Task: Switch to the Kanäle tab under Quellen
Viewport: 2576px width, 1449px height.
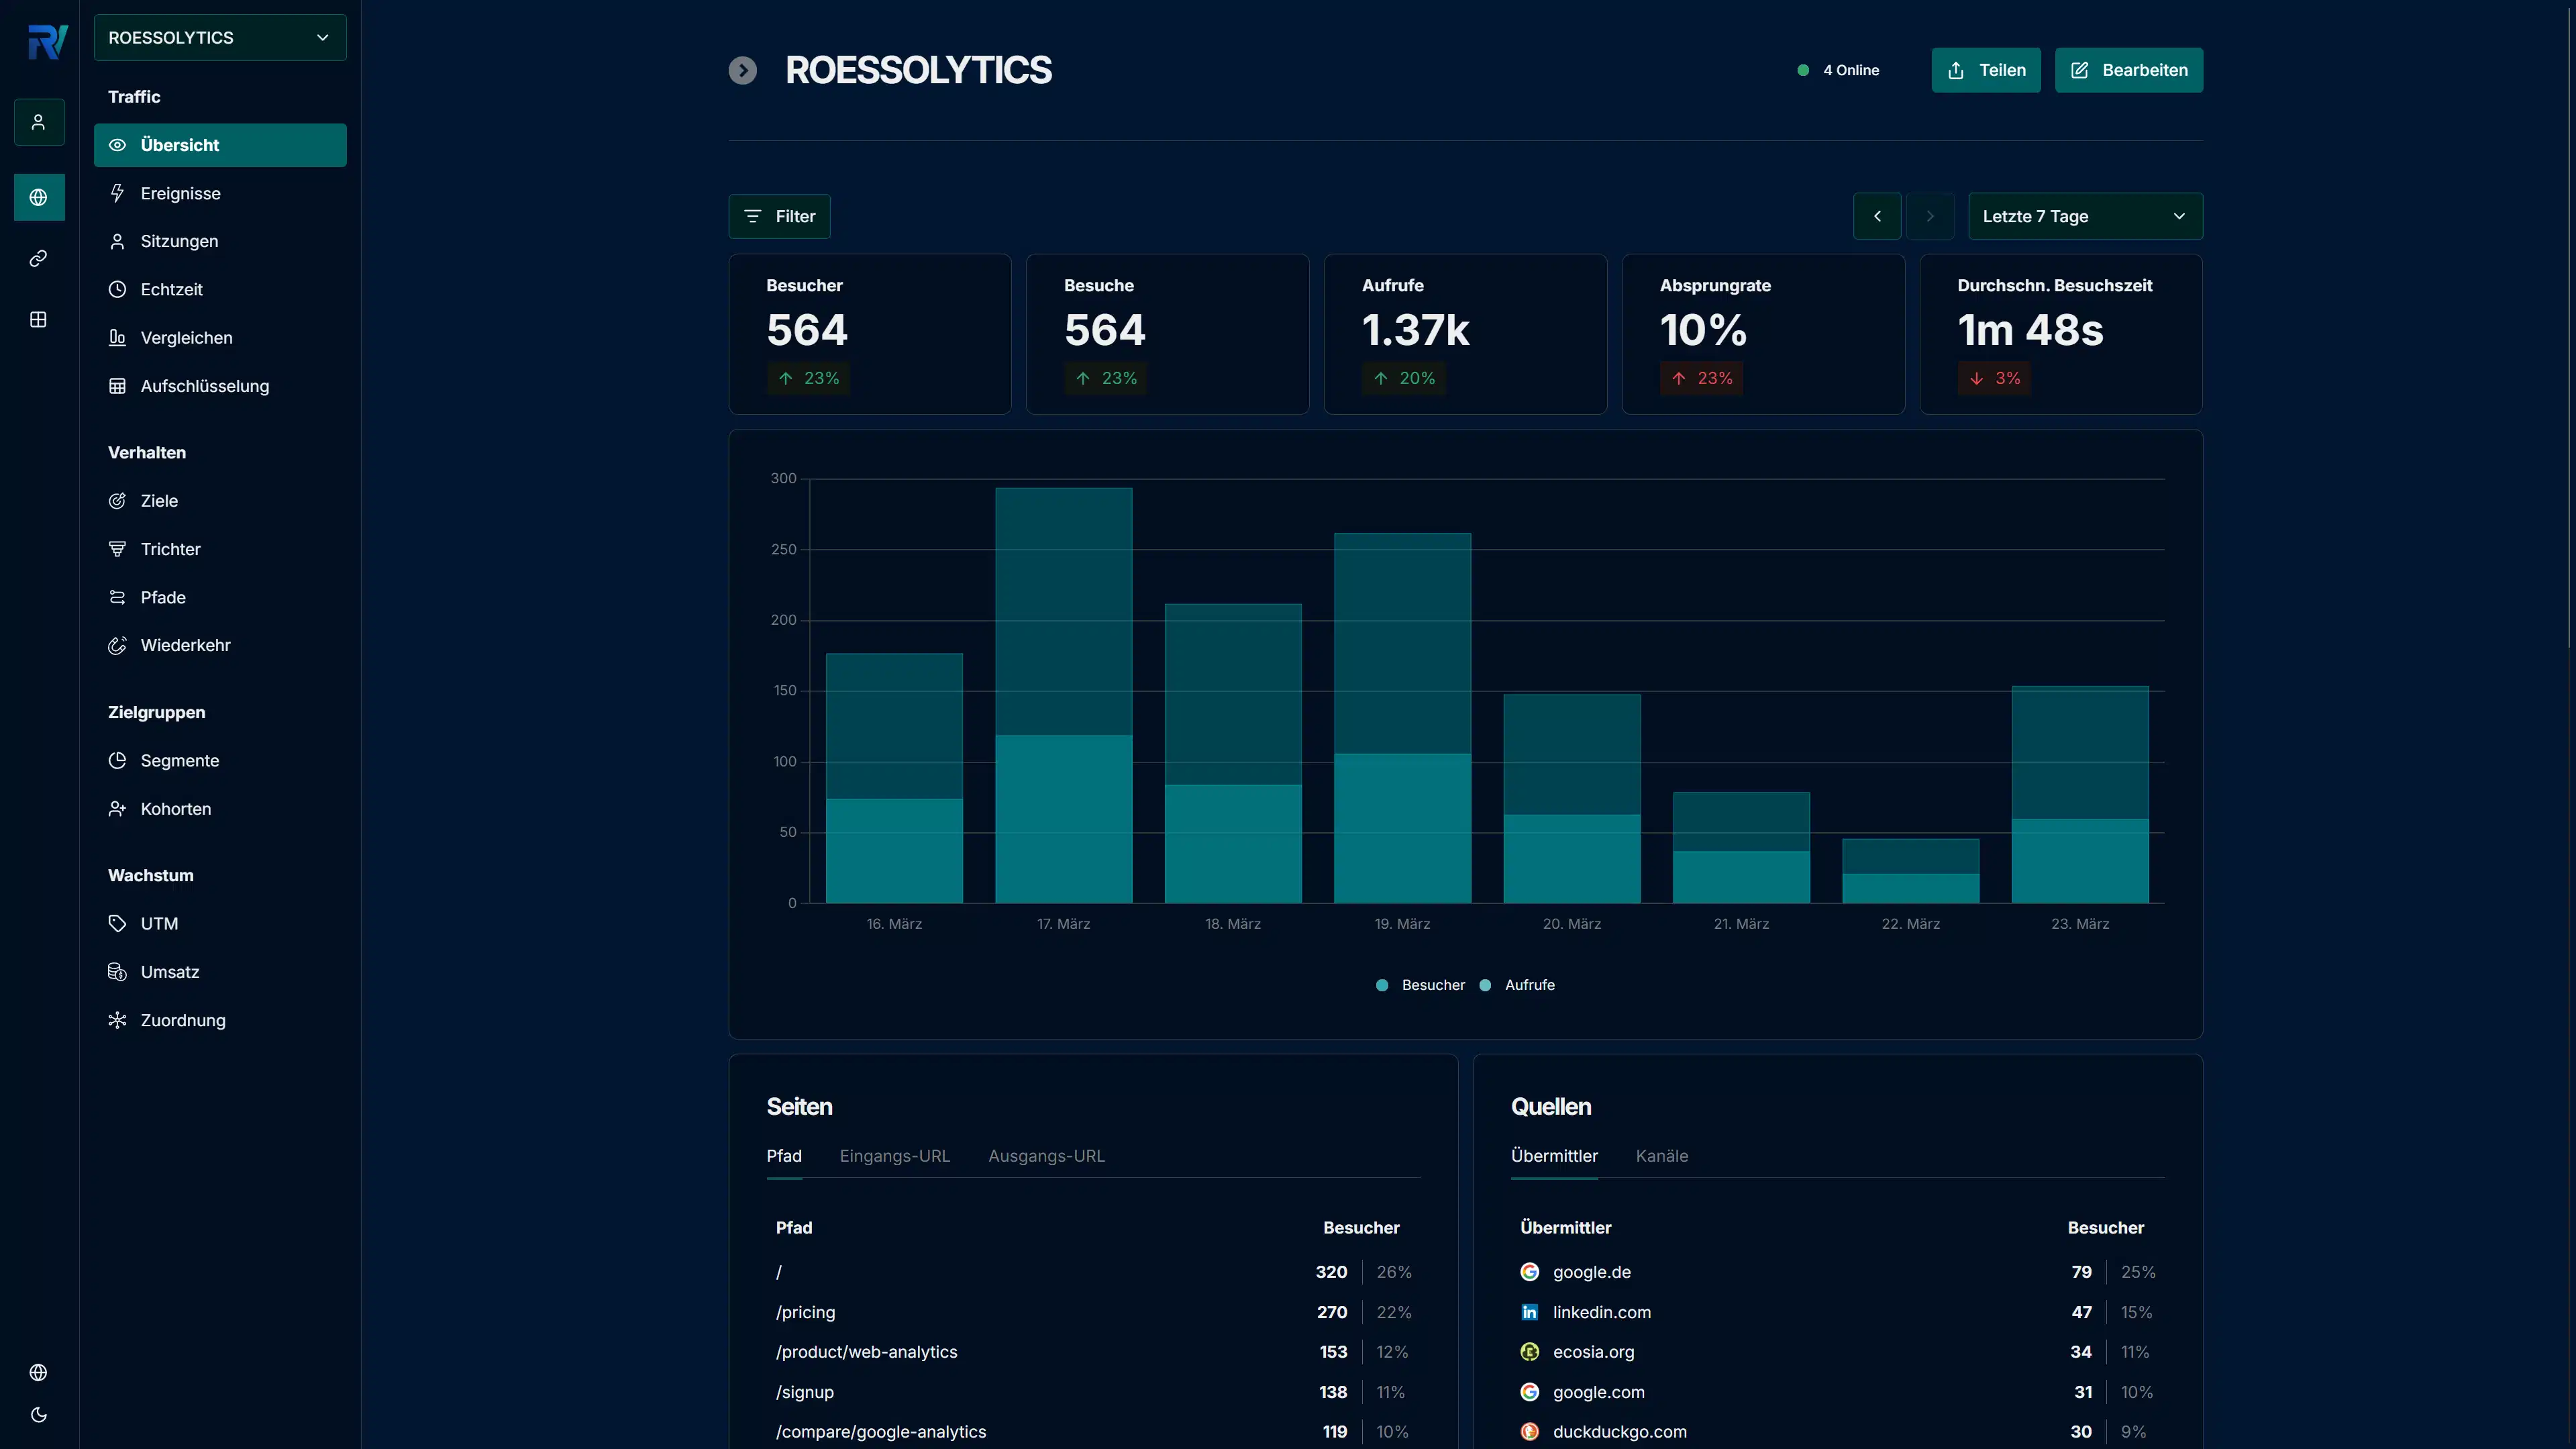Action: (1661, 1156)
